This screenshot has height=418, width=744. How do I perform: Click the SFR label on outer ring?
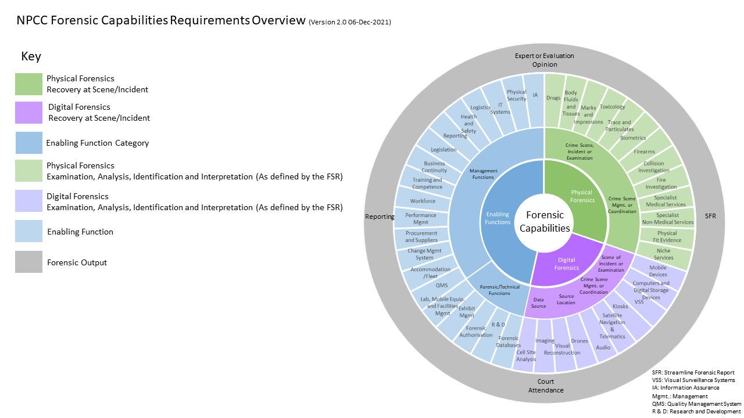pos(710,216)
